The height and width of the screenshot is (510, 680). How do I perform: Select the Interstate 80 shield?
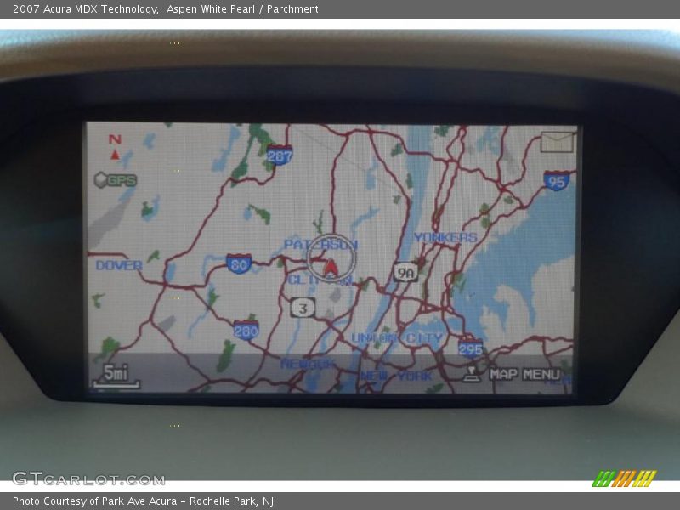coord(239,263)
